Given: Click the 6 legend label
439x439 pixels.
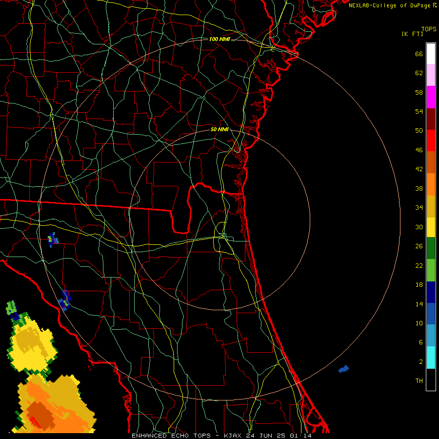Looking at the screenshot, I should click(x=421, y=342).
